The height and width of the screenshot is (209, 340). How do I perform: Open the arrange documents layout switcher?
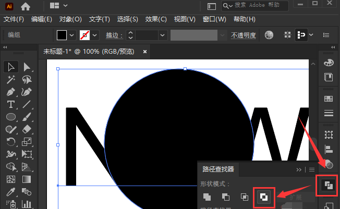pos(58,6)
